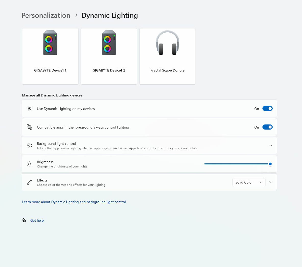Click the Effects paintbrush icon

(29, 182)
